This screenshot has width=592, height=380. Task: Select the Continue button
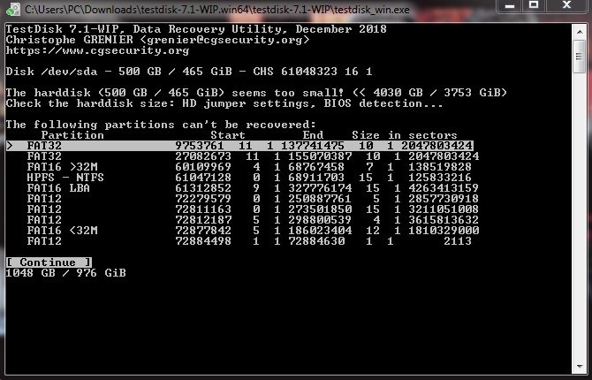(49, 262)
